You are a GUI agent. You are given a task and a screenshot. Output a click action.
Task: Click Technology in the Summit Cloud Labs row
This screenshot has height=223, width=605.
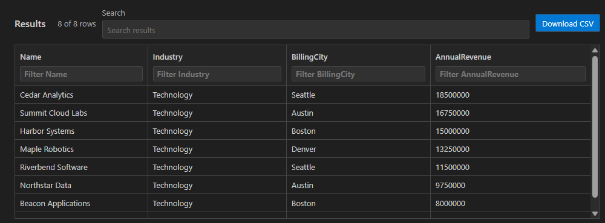click(x=172, y=113)
